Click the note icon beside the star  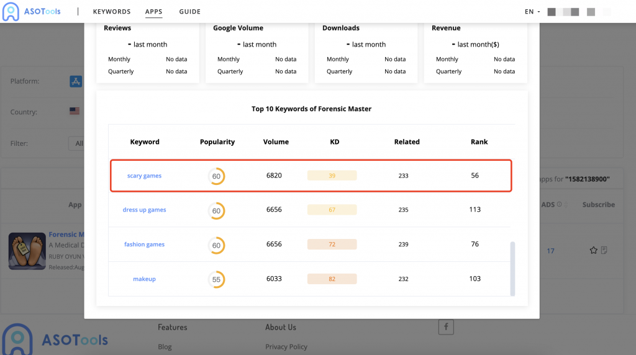coord(604,251)
